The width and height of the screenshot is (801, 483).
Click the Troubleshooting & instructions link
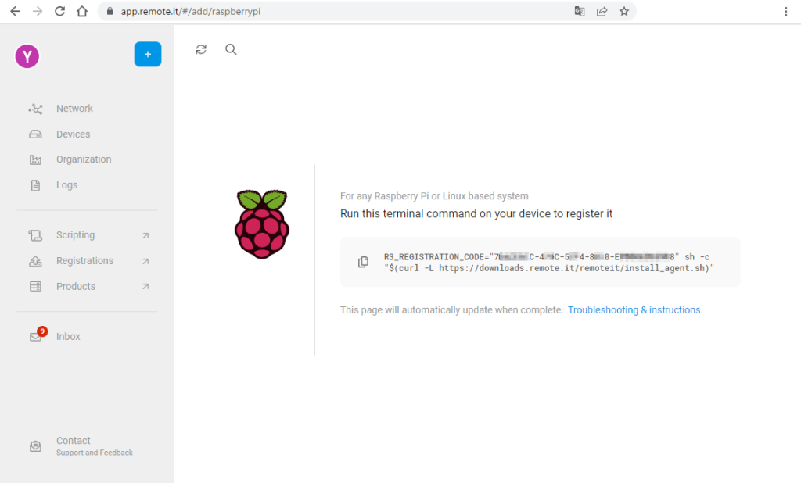click(x=634, y=310)
